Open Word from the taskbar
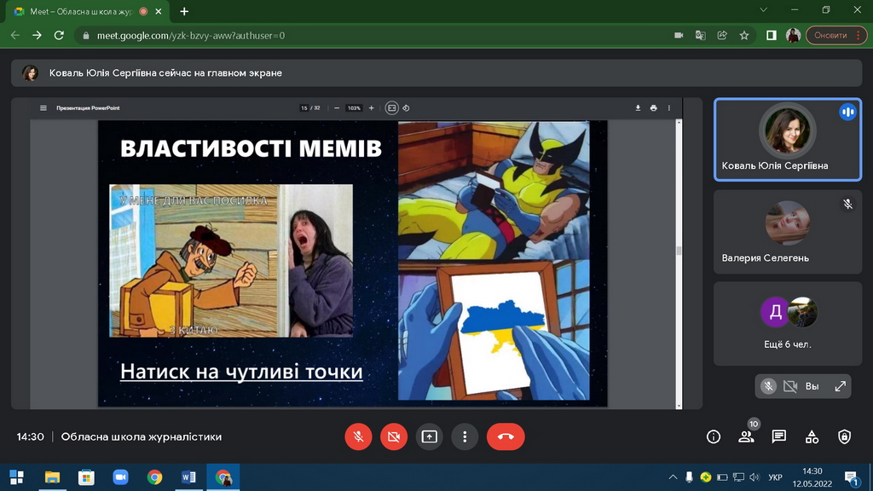The width and height of the screenshot is (873, 491). [x=188, y=477]
